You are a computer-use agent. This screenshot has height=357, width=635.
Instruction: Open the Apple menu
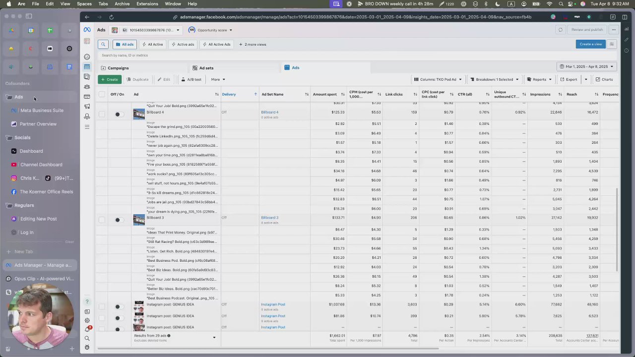pos(8,4)
